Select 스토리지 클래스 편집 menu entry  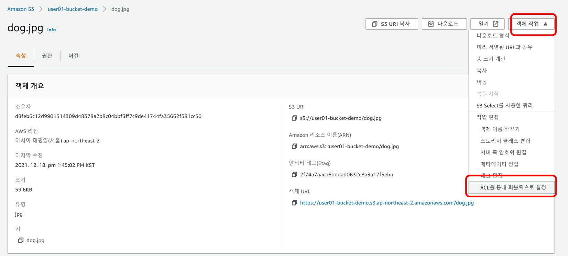click(x=505, y=141)
